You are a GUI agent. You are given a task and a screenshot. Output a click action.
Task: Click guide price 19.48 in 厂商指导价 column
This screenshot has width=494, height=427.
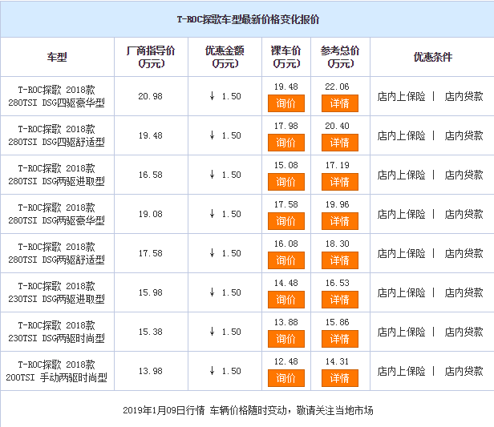(150, 135)
